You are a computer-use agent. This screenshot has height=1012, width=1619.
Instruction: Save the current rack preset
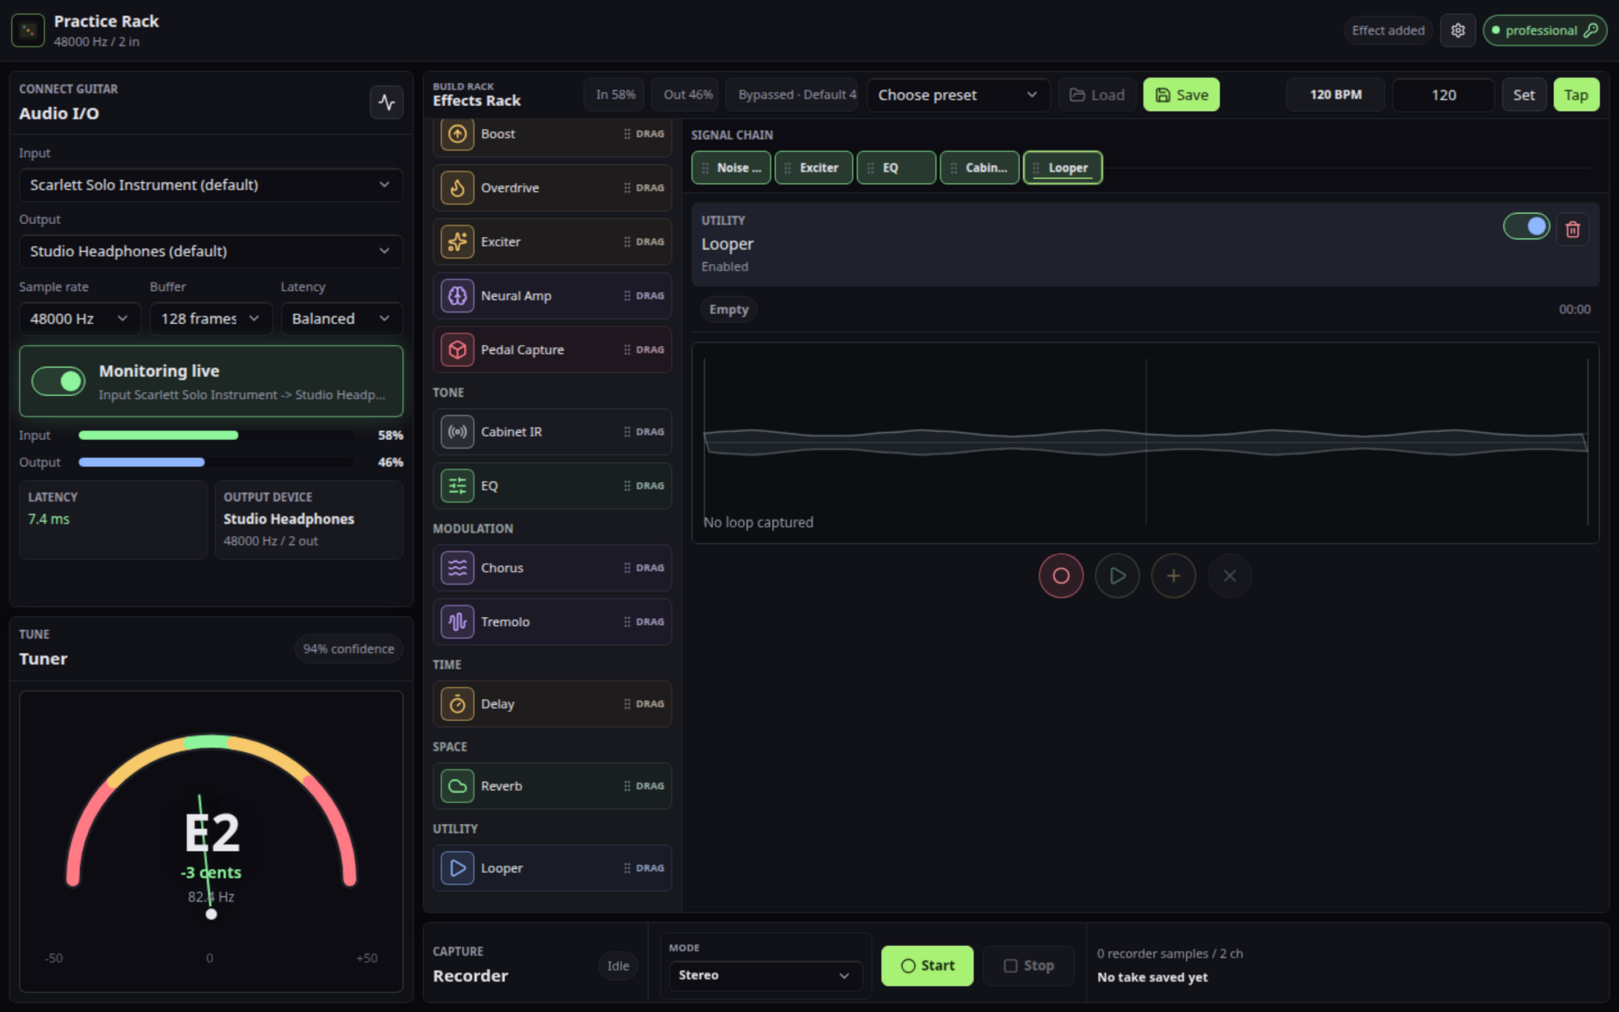[1181, 95]
